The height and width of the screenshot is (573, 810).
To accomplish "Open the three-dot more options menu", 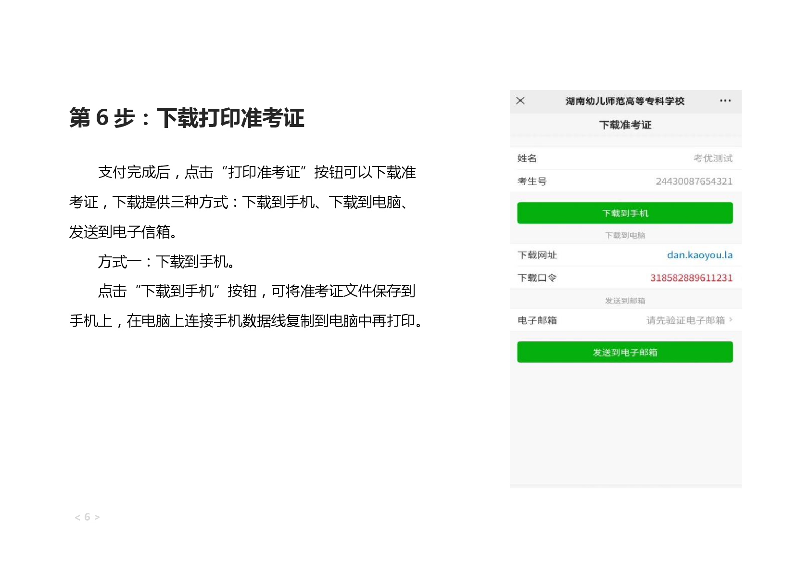I will point(725,101).
